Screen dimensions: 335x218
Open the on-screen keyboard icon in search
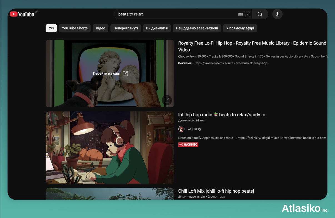pyautogui.click(x=241, y=14)
